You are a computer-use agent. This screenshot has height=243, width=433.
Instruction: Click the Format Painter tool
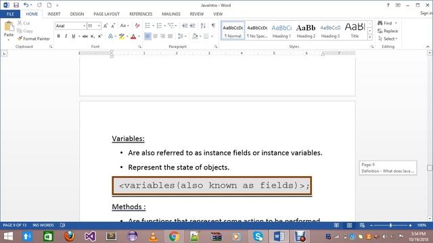click(x=33, y=39)
